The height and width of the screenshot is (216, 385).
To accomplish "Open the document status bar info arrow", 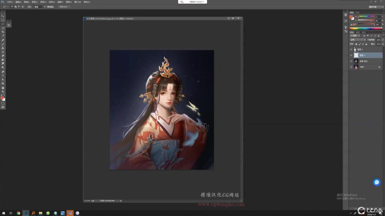I will click(x=121, y=201).
